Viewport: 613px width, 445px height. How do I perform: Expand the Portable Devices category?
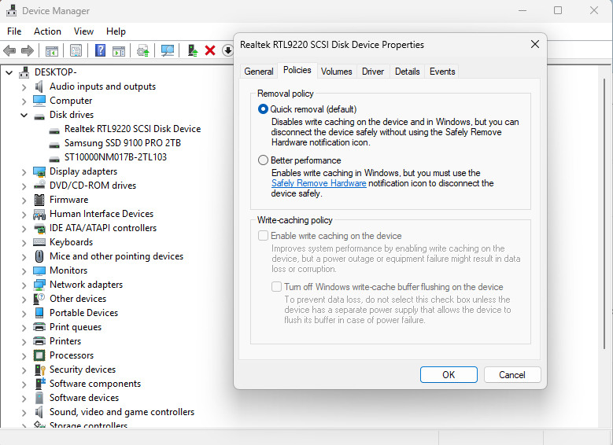(x=24, y=313)
